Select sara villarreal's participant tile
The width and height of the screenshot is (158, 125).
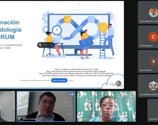[148, 62]
